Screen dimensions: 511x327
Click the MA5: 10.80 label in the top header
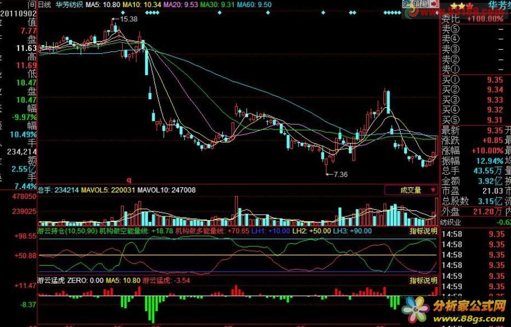pyautogui.click(x=102, y=4)
